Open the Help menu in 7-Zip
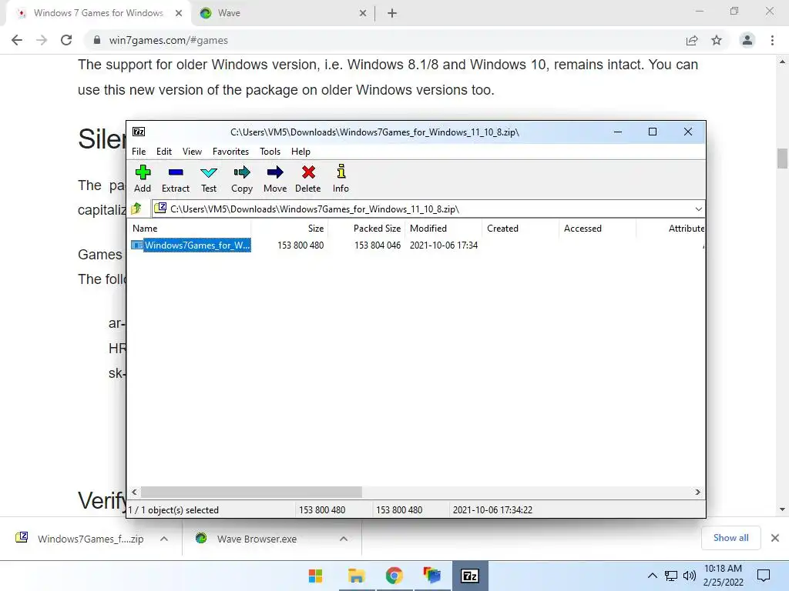The image size is (789, 591). (x=300, y=152)
